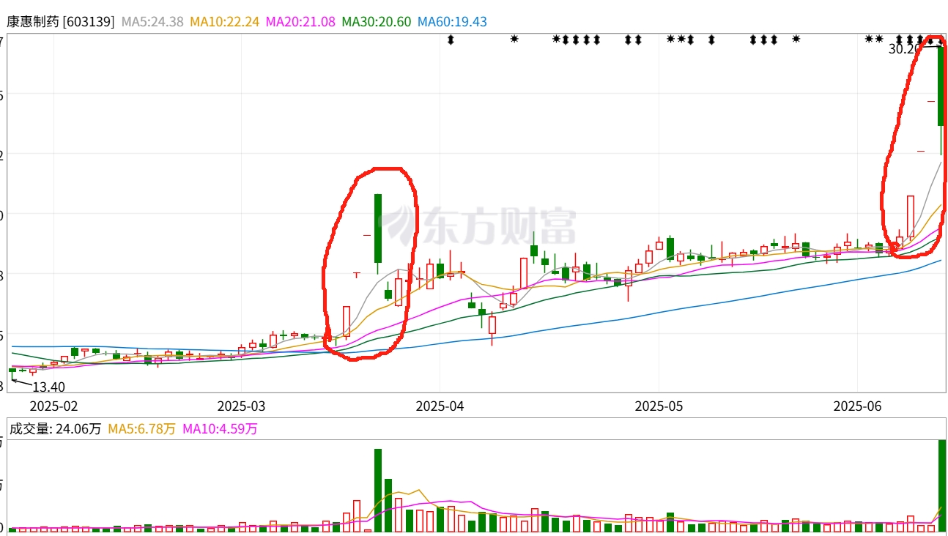948x536 pixels.
Task: Click the last green volume bar in June
Action: [x=942, y=486]
